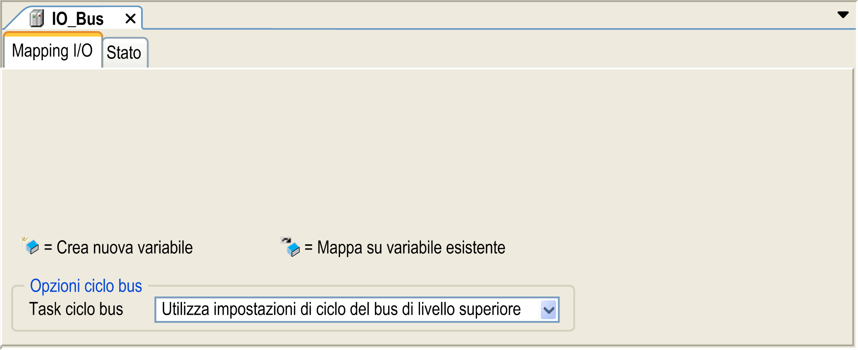858x350 pixels.
Task: Open the Stato tab
Action: pyautogui.click(x=124, y=53)
